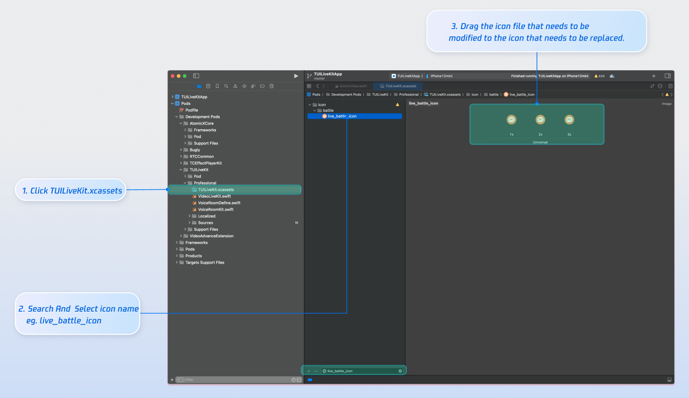
Task: Toggle the right inspector panel
Action: pos(668,76)
